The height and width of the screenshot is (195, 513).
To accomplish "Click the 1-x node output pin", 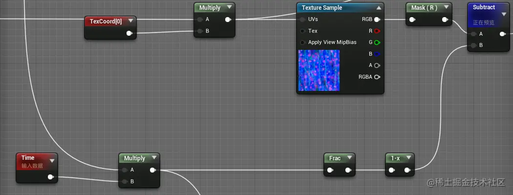I will [407, 170].
